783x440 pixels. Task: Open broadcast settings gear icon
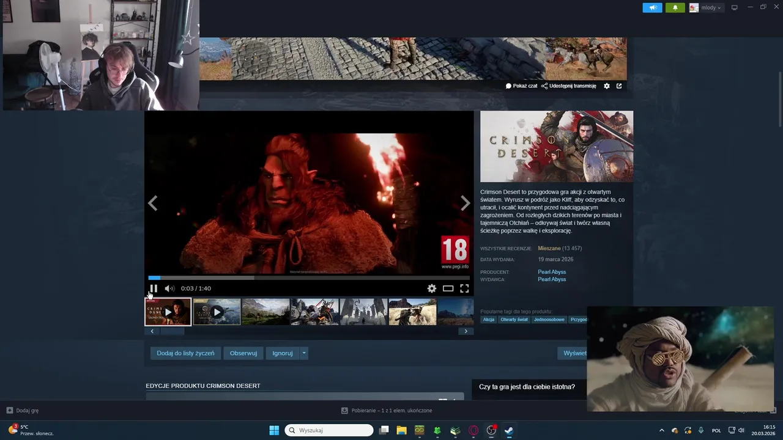click(x=607, y=86)
